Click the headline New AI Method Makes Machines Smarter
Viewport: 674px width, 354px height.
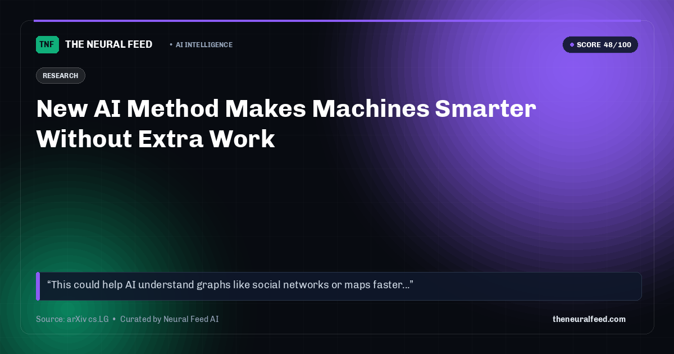click(x=286, y=124)
